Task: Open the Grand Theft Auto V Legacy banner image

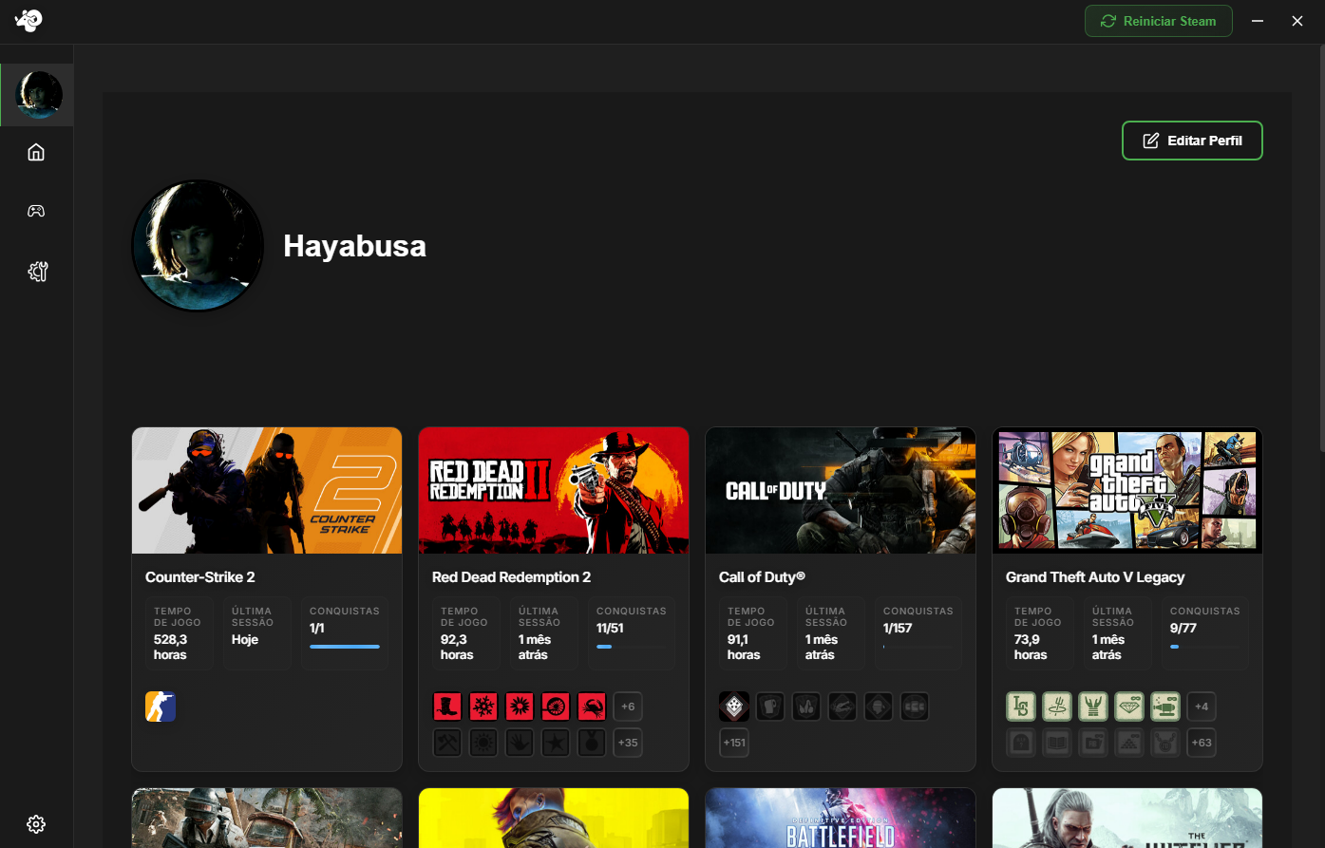Action: [1126, 490]
